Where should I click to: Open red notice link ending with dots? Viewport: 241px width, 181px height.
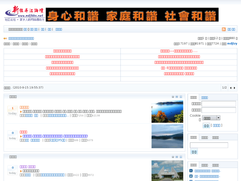coord(179,51)
